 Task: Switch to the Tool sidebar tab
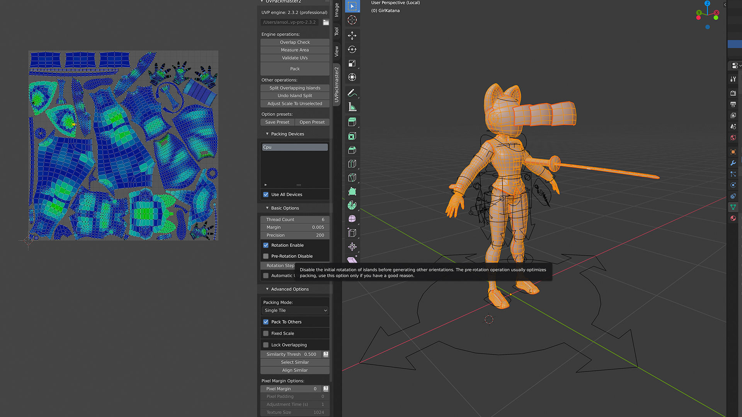[336, 31]
